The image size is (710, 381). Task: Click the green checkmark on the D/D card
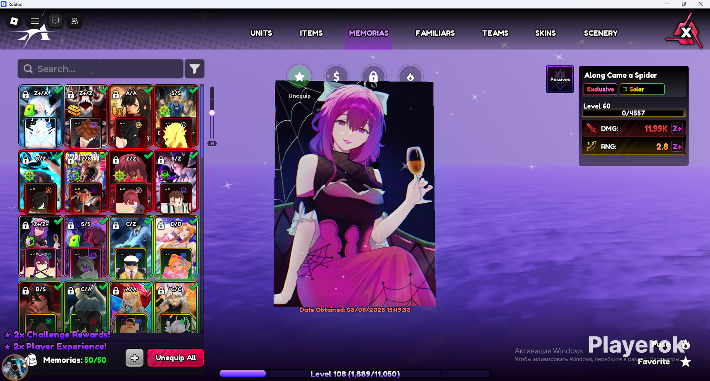coord(193,221)
